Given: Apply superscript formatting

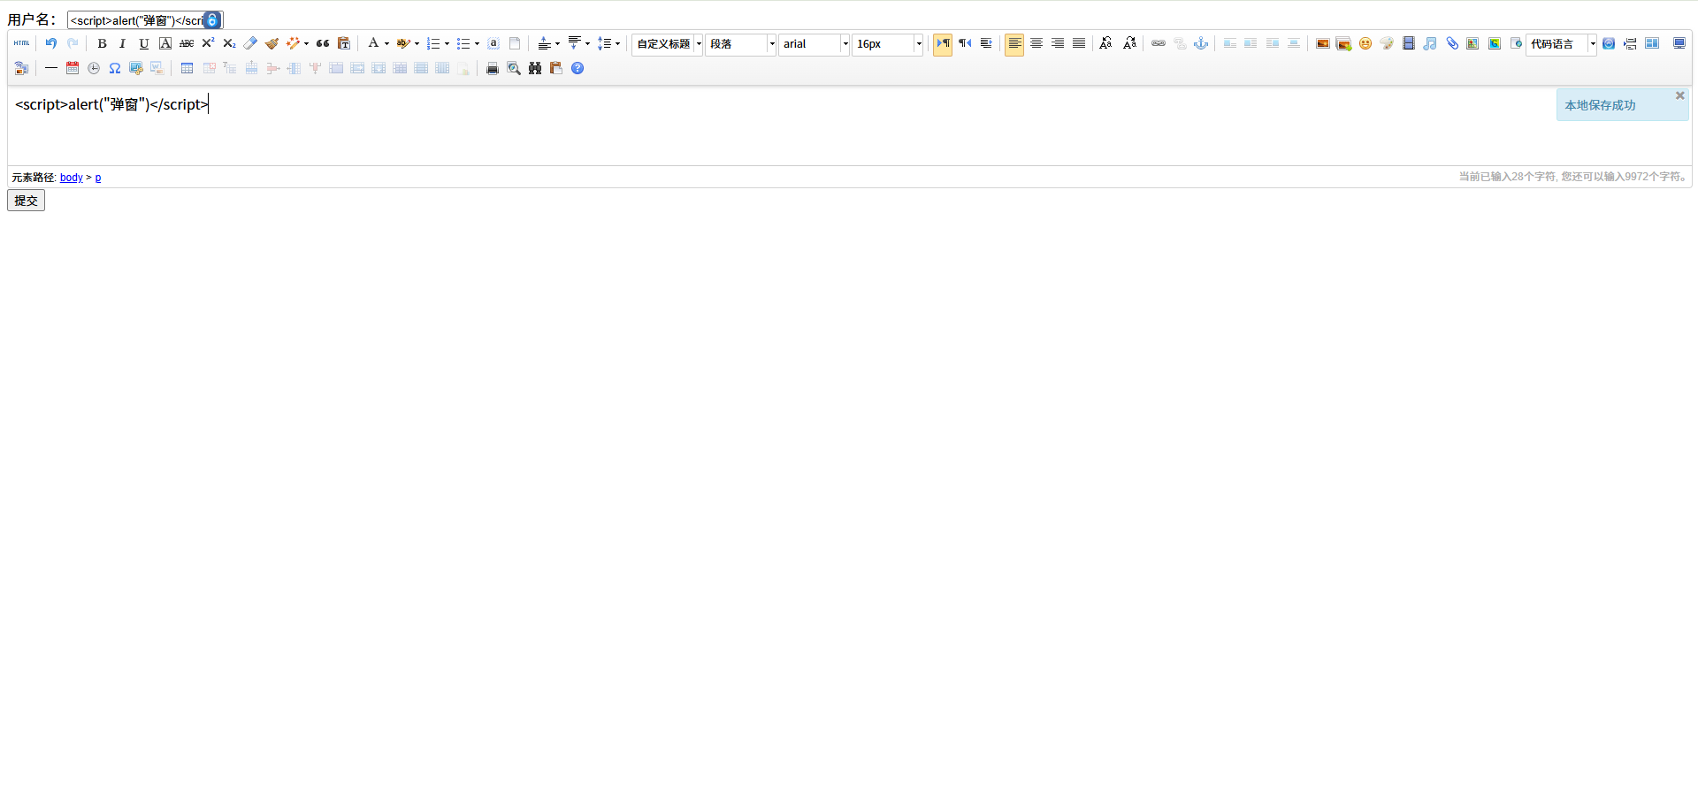Looking at the screenshot, I should point(208,43).
